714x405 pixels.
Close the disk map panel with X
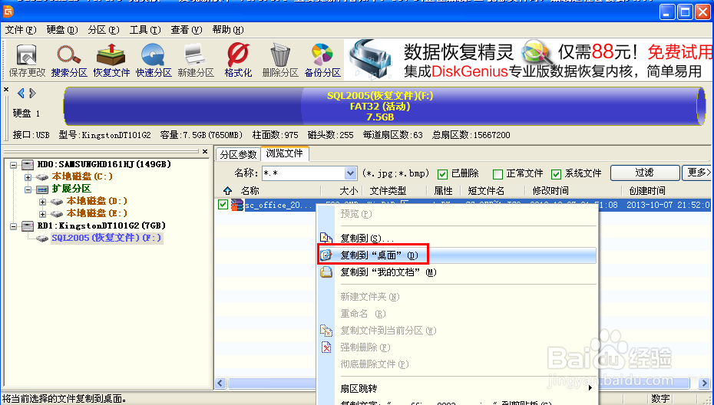pyautogui.click(x=6, y=90)
